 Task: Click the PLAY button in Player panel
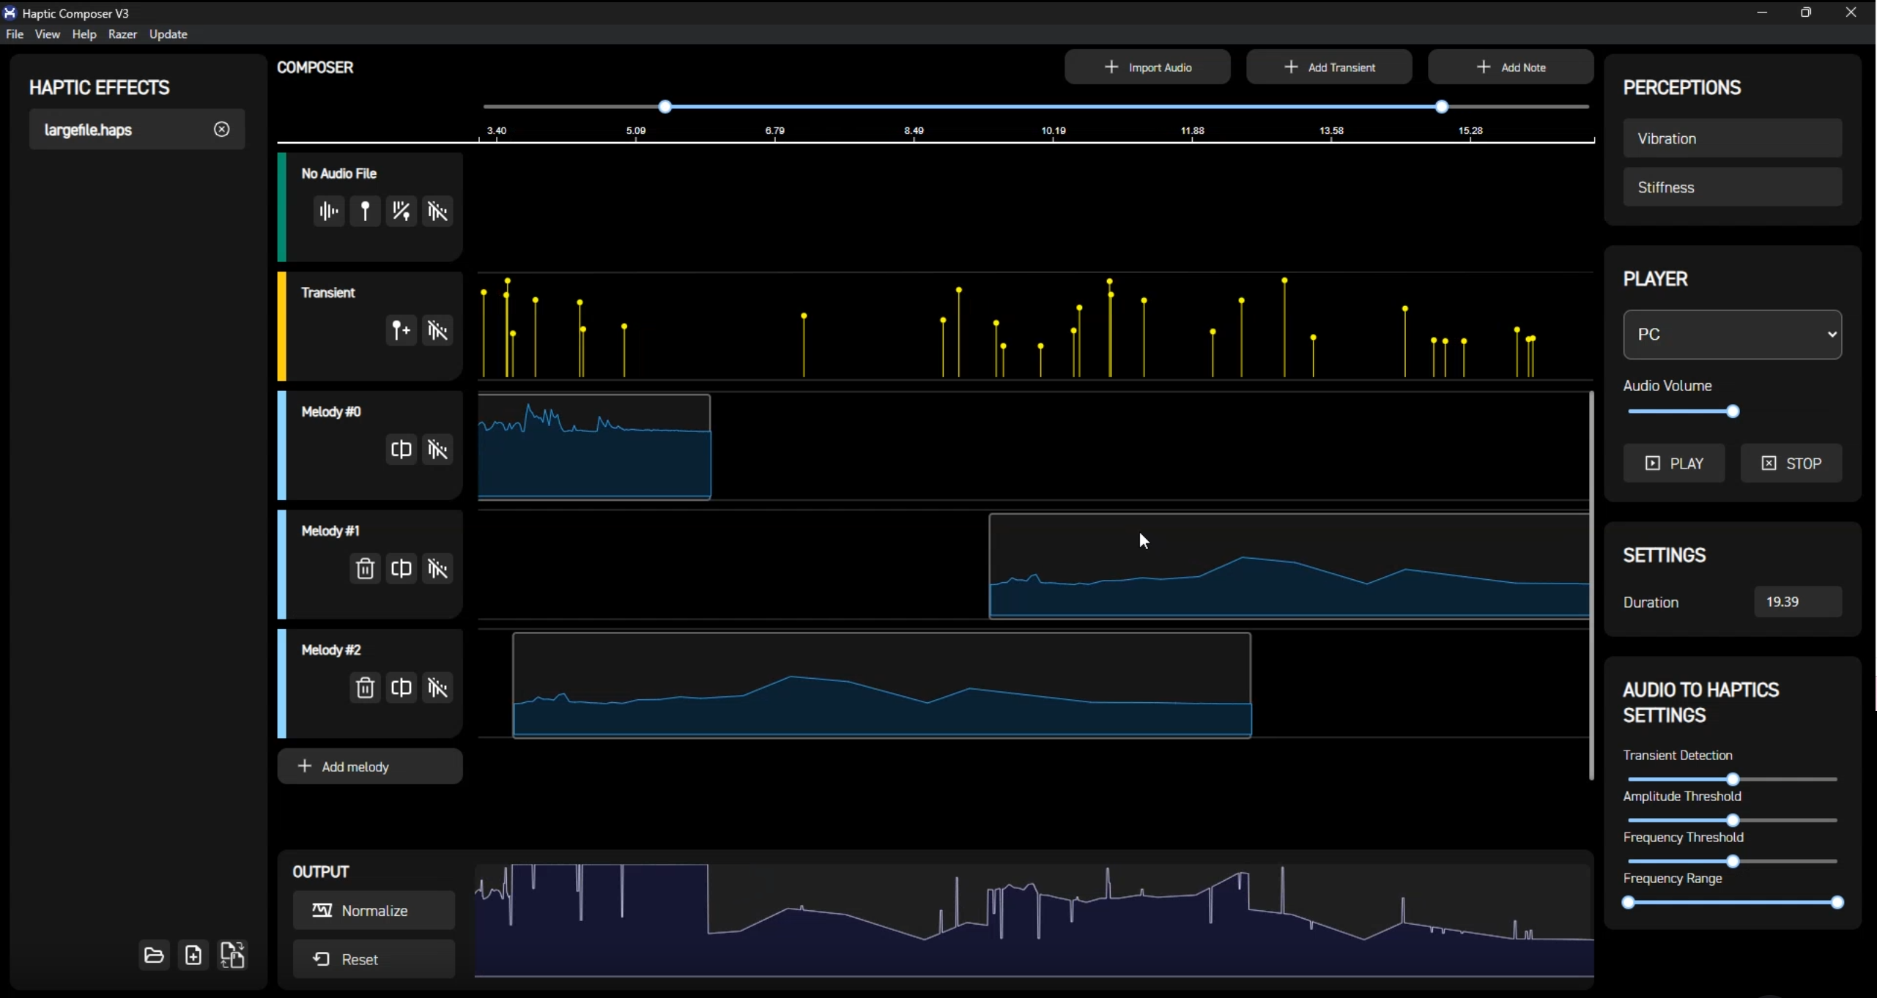click(x=1674, y=463)
